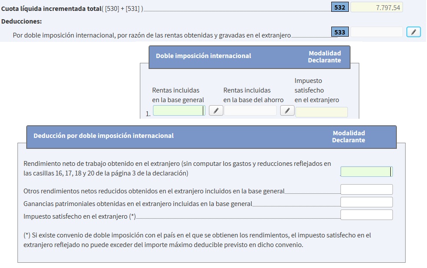Click the Otros rendimientos netos reducidos input
This screenshot has width=427, height=268.
(x=366, y=189)
